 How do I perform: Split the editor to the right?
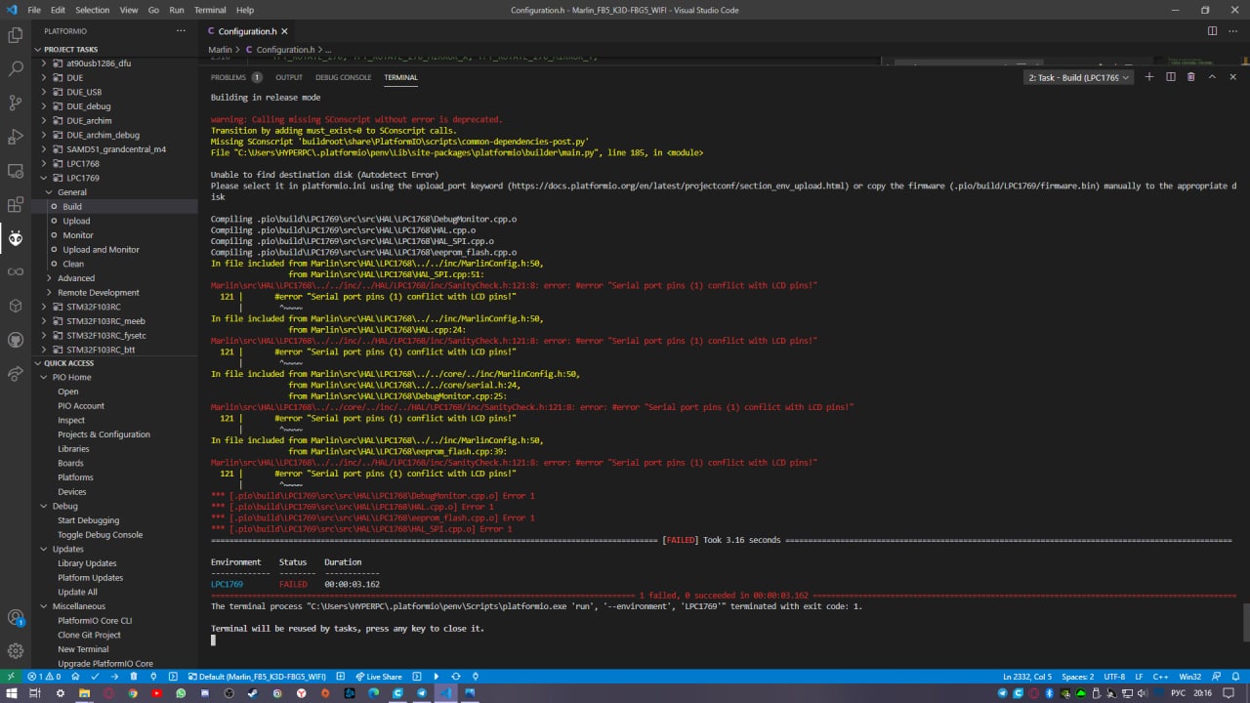pos(1212,31)
